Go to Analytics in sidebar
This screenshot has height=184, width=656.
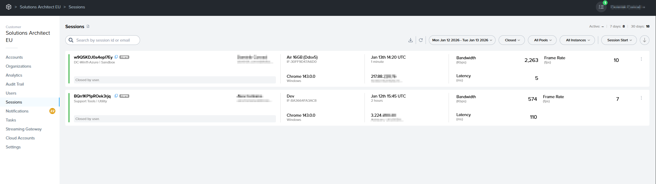click(14, 75)
